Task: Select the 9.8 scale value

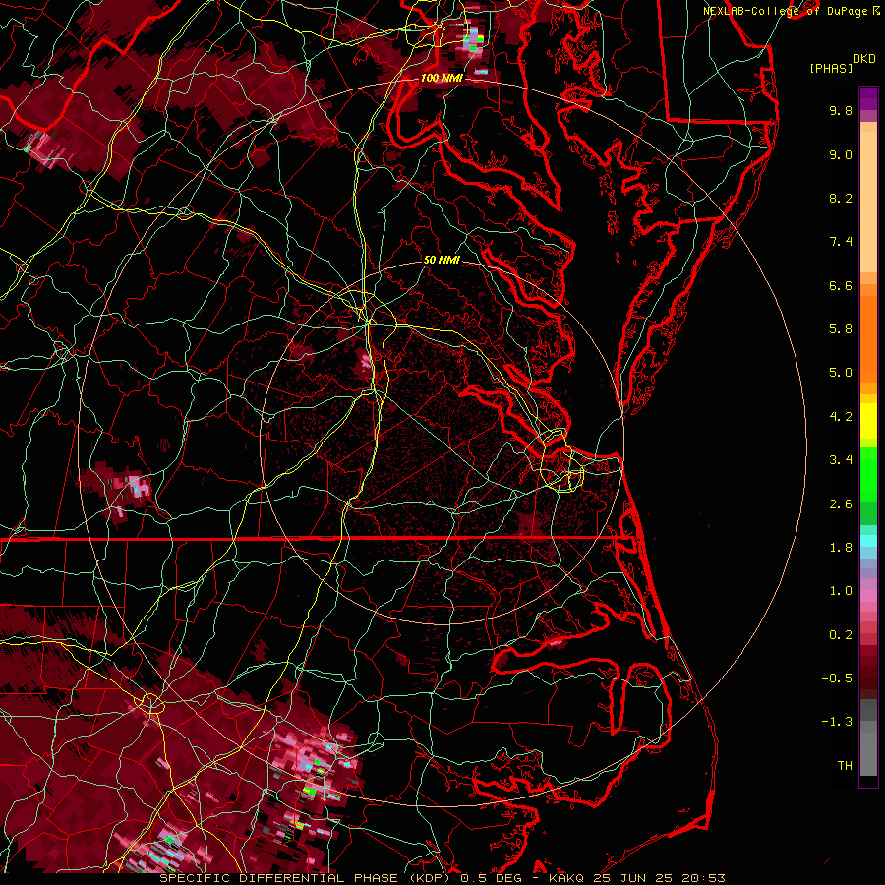Action: point(841,110)
